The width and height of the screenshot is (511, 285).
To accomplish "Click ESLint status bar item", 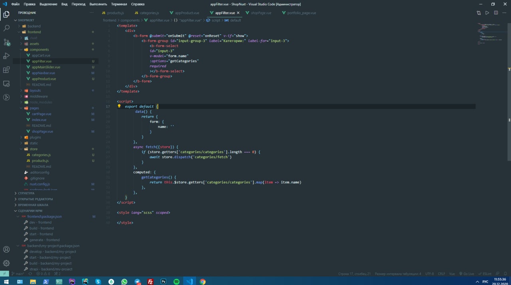I will 485,274.
